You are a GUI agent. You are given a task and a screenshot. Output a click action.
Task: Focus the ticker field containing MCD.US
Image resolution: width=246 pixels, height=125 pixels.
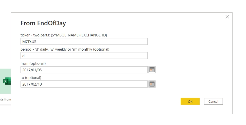click(84, 41)
